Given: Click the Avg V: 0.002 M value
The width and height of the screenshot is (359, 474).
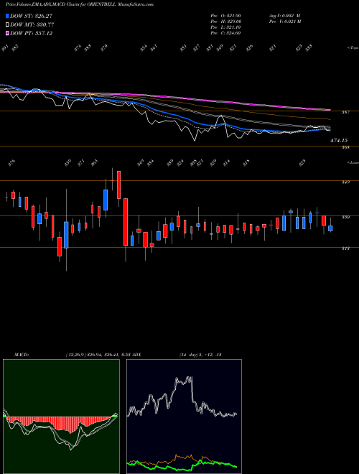Looking at the screenshot, I should coord(284,16).
